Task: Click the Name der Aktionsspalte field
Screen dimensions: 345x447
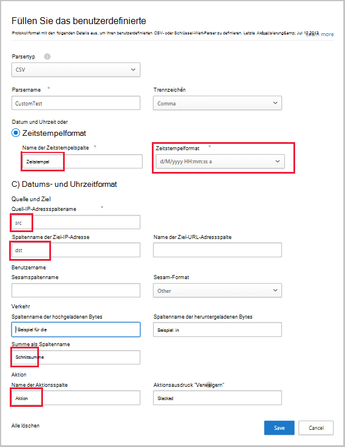Action: coord(76,398)
